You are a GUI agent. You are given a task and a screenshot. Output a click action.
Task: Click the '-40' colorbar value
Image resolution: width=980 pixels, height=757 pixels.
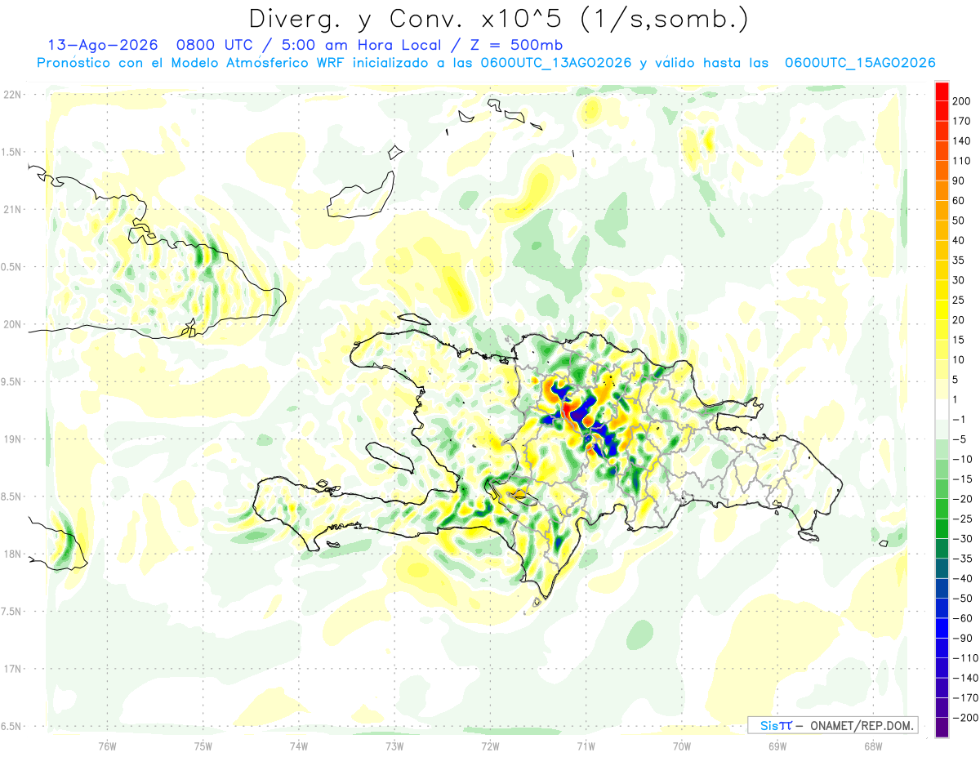[x=963, y=579]
